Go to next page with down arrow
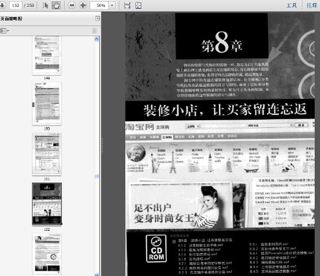This screenshot has height=276, width=320. pos(2,5)
